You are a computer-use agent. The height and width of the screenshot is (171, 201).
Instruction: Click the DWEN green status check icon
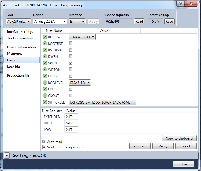[x=45, y=56]
